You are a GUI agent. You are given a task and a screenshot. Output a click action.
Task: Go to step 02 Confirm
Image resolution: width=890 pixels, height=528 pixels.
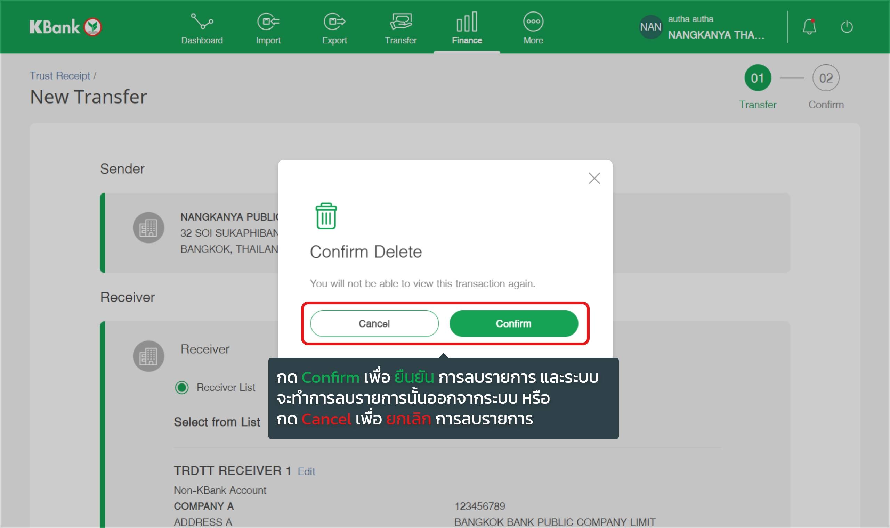[826, 78]
